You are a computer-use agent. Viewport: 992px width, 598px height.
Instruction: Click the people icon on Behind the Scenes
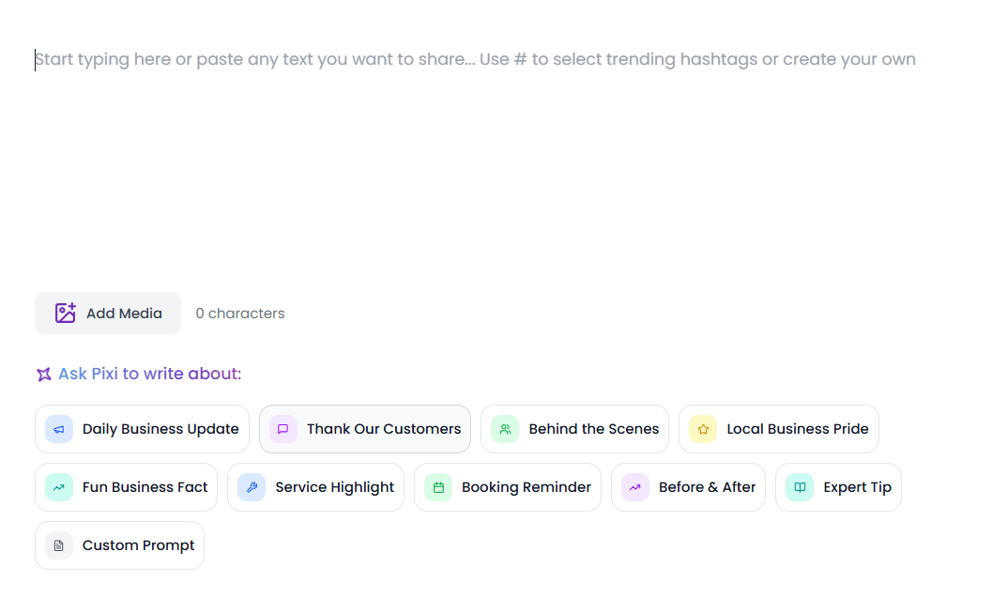[x=505, y=429]
